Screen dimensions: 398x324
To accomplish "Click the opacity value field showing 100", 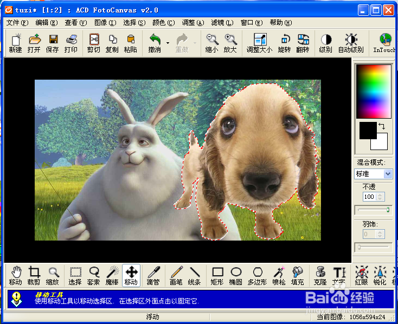I will pos(369,197).
